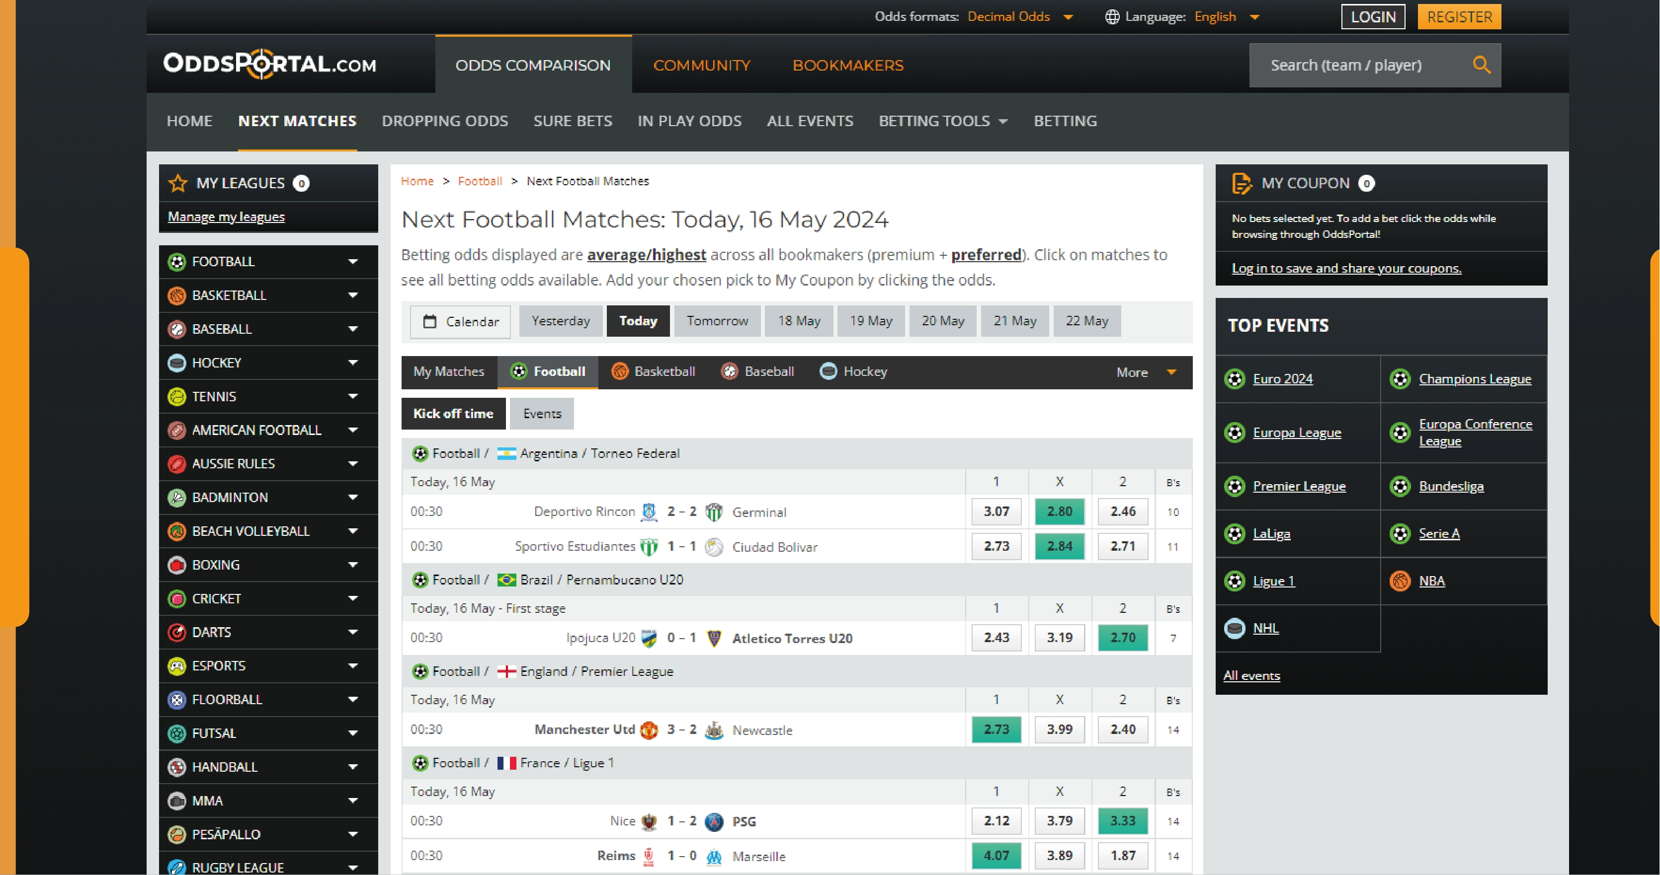The image size is (1660, 875).
Task: Toggle the Events view option
Action: click(x=540, y=413)
